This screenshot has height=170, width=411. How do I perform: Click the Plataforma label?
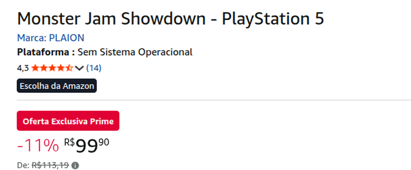46,52
